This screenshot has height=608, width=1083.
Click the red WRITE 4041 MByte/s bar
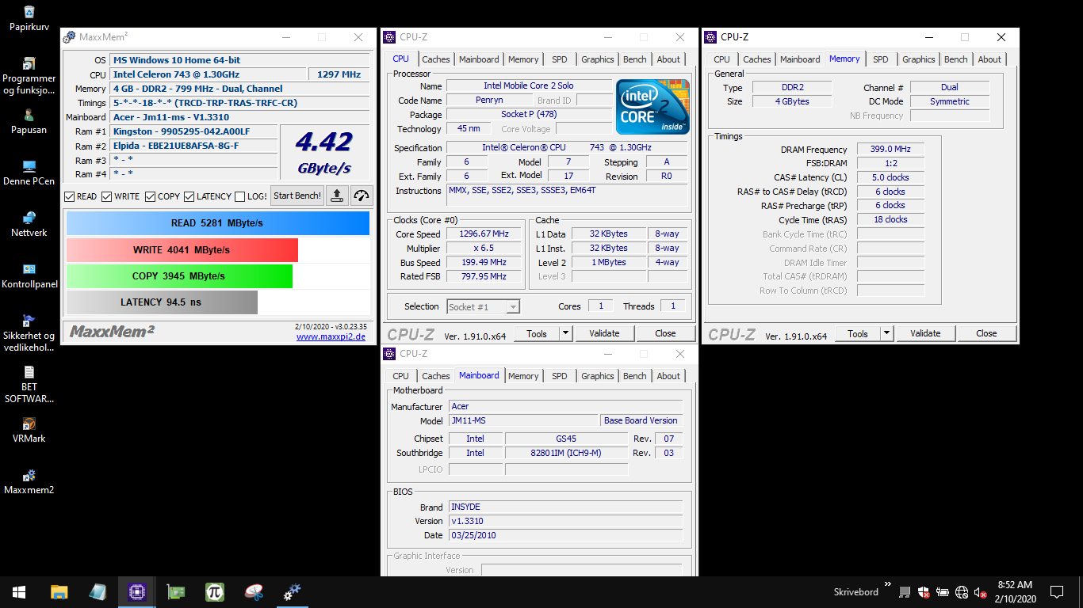[182, 250]
